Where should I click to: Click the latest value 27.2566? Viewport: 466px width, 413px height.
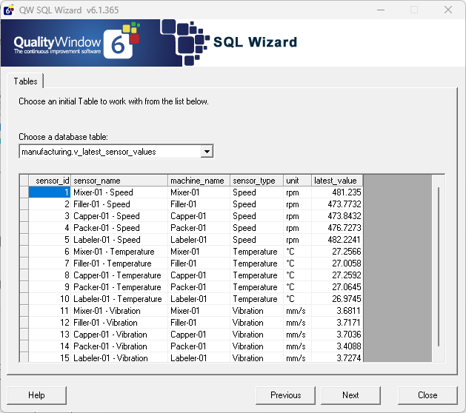337,252
